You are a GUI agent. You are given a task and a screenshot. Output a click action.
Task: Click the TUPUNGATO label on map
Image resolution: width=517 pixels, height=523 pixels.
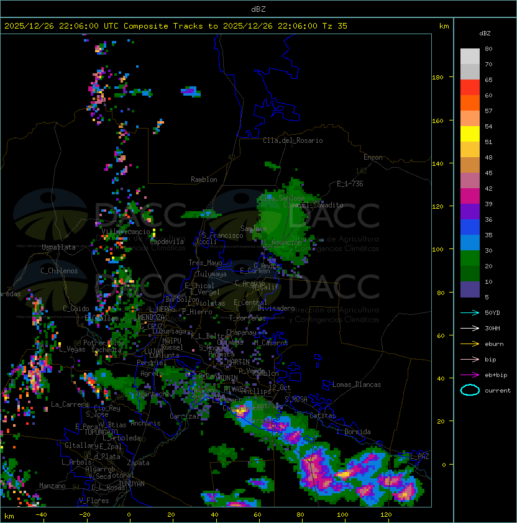(101, 432)
